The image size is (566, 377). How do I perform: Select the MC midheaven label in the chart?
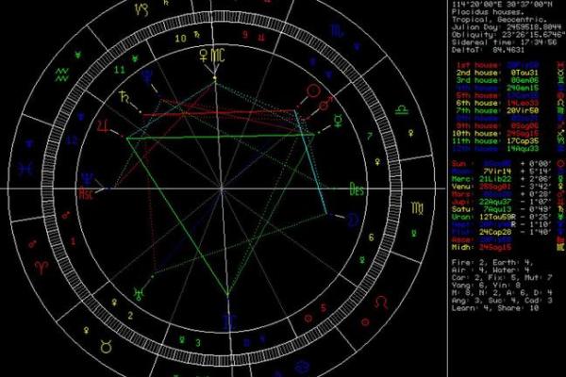click(218, 56)
